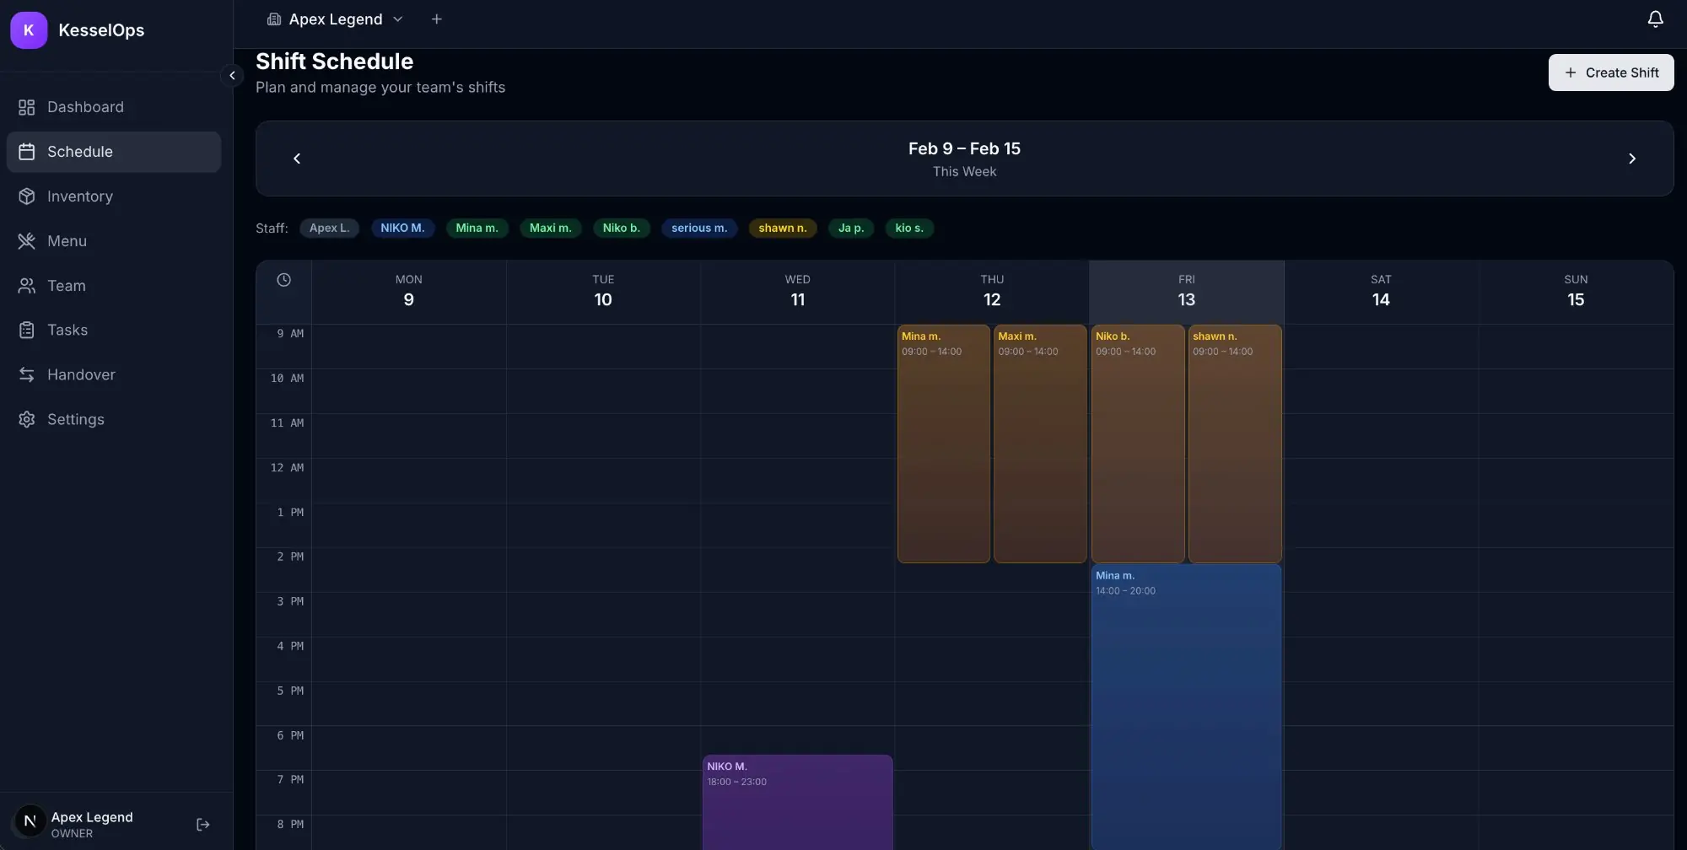Click the KesselOps purple logo
This screenshot has width=1687, height=850.
coord(29,30)
